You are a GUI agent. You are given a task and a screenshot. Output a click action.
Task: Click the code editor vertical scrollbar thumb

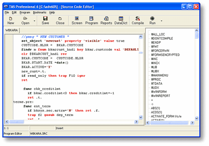[x=141, y=53]
